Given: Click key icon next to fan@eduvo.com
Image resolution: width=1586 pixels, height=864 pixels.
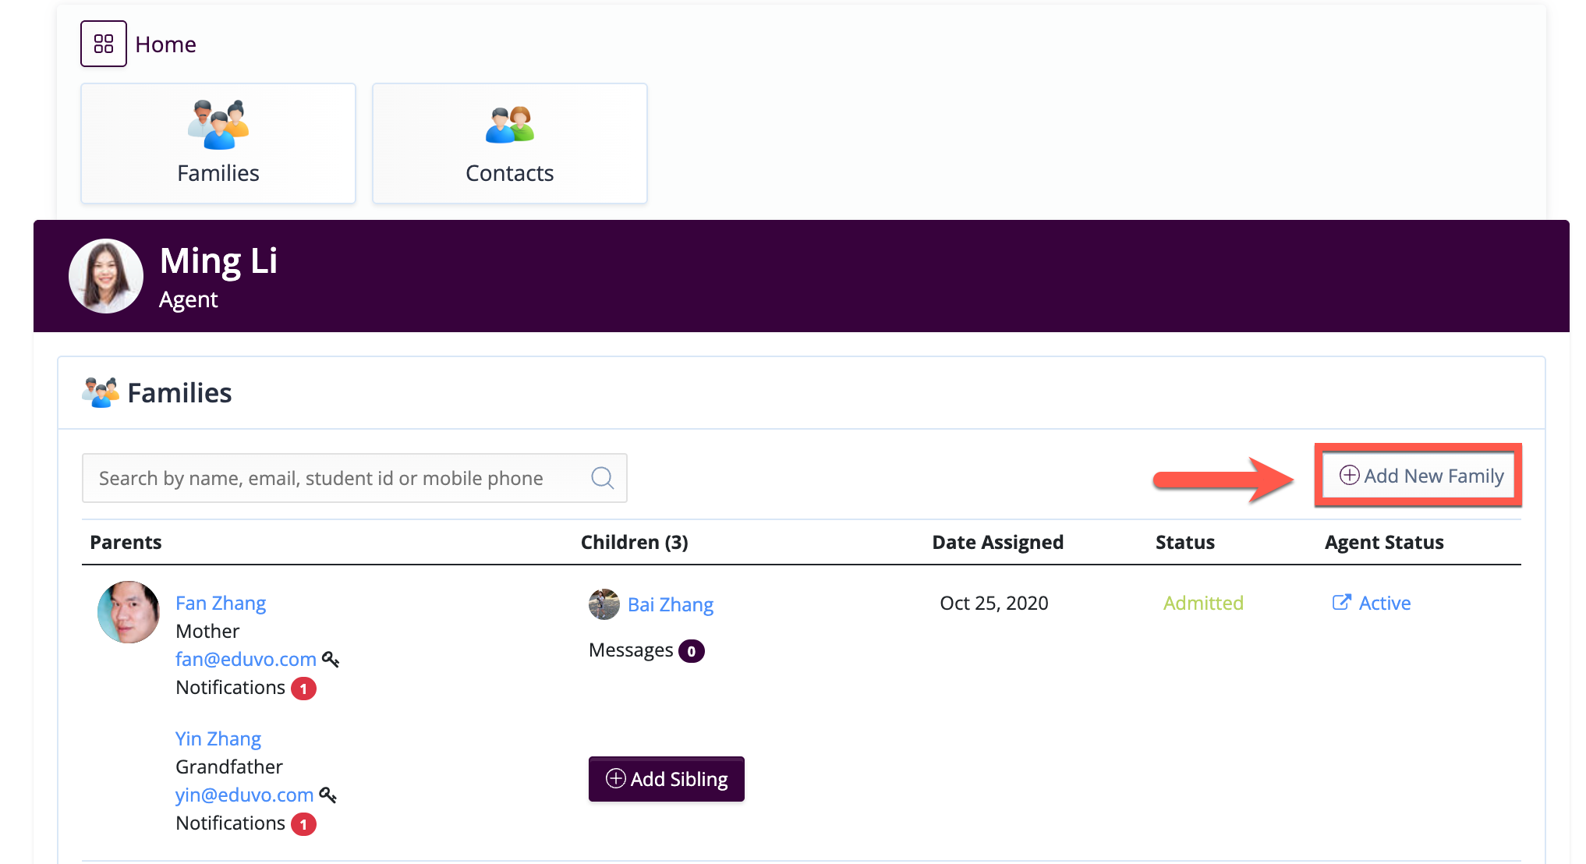Looking at the screenshot, I should click(331, 660).
